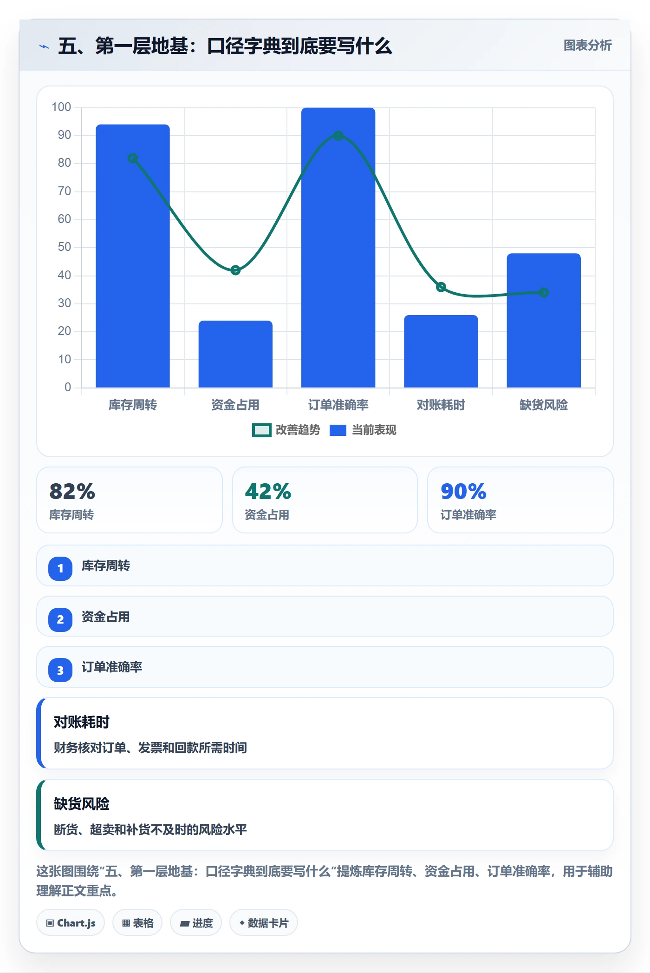Click the 当前表现 legend text
The image size is (650, 973).
point(374,430)
